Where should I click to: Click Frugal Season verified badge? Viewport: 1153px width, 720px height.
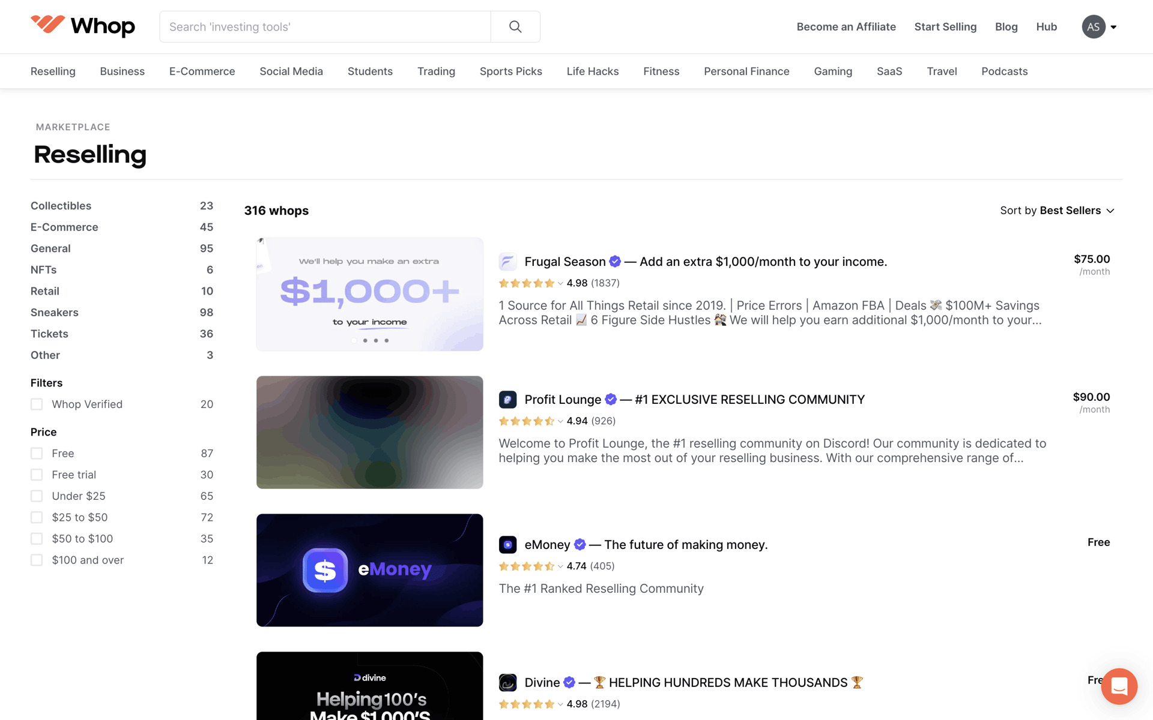point(615,262)
